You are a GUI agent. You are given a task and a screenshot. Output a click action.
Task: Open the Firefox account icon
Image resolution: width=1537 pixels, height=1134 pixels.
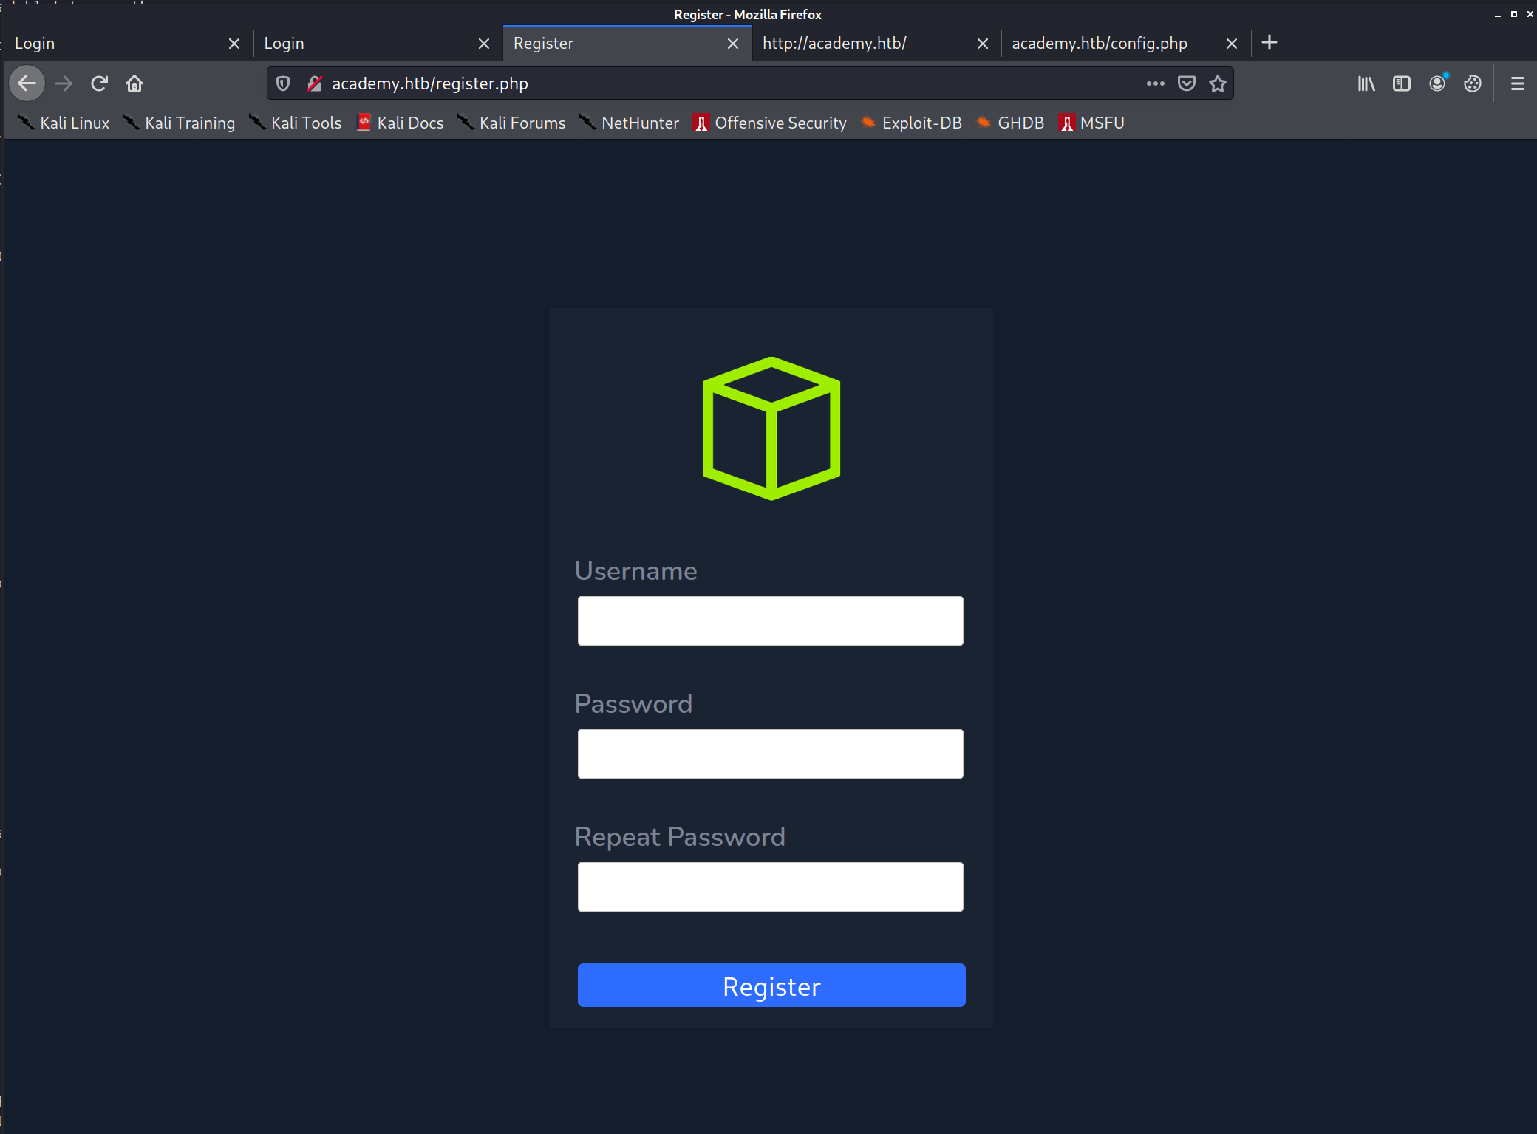coord(1437,83)
